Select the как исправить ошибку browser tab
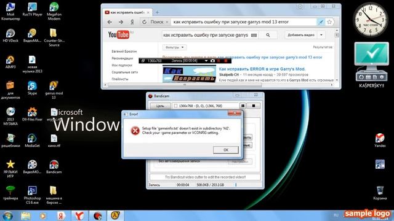This screenshot has width=394, height=221. coord(127,12)
